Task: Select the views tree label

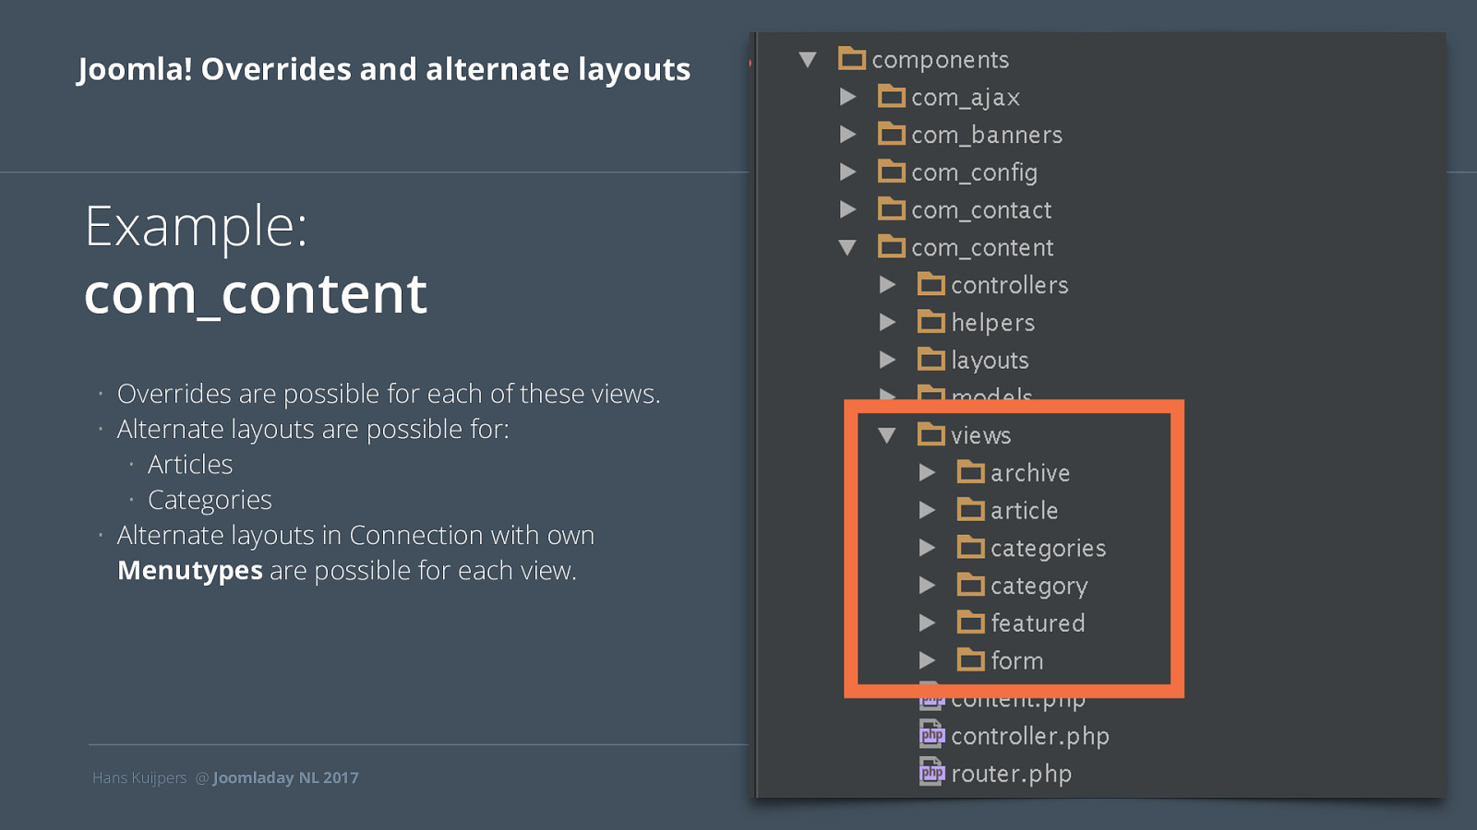Action: [980, 436]
